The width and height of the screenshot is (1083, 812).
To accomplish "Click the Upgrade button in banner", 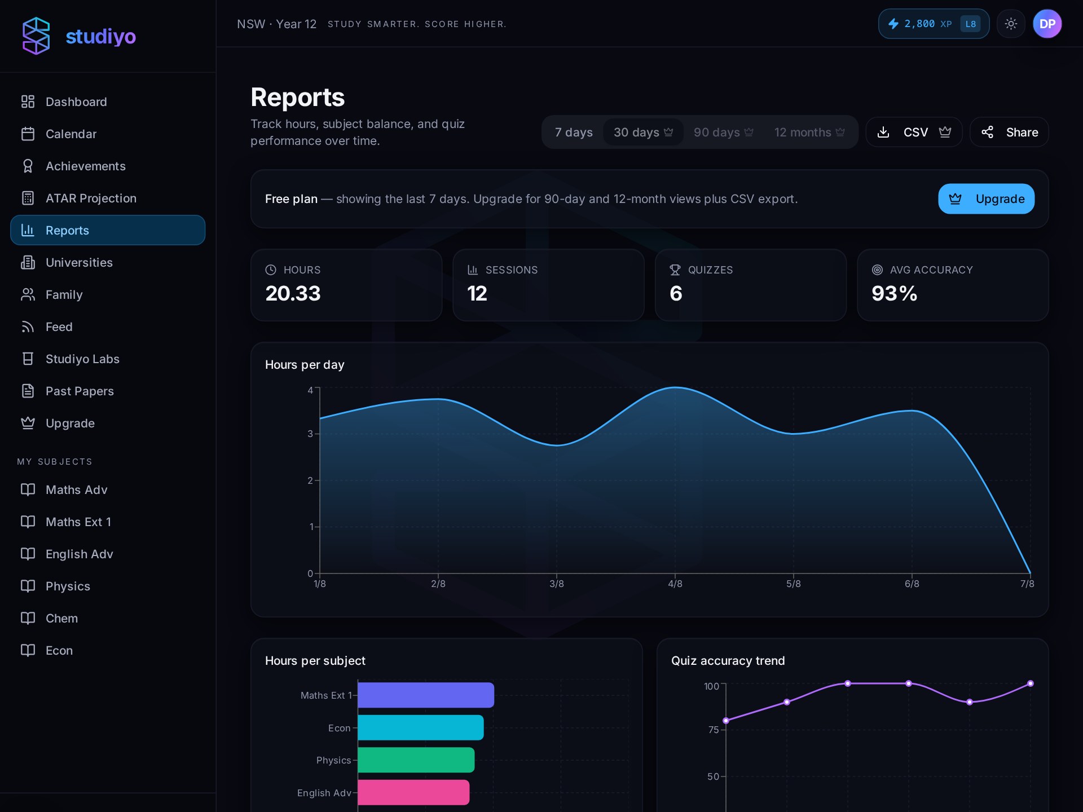I will click(x=986, y=198).
